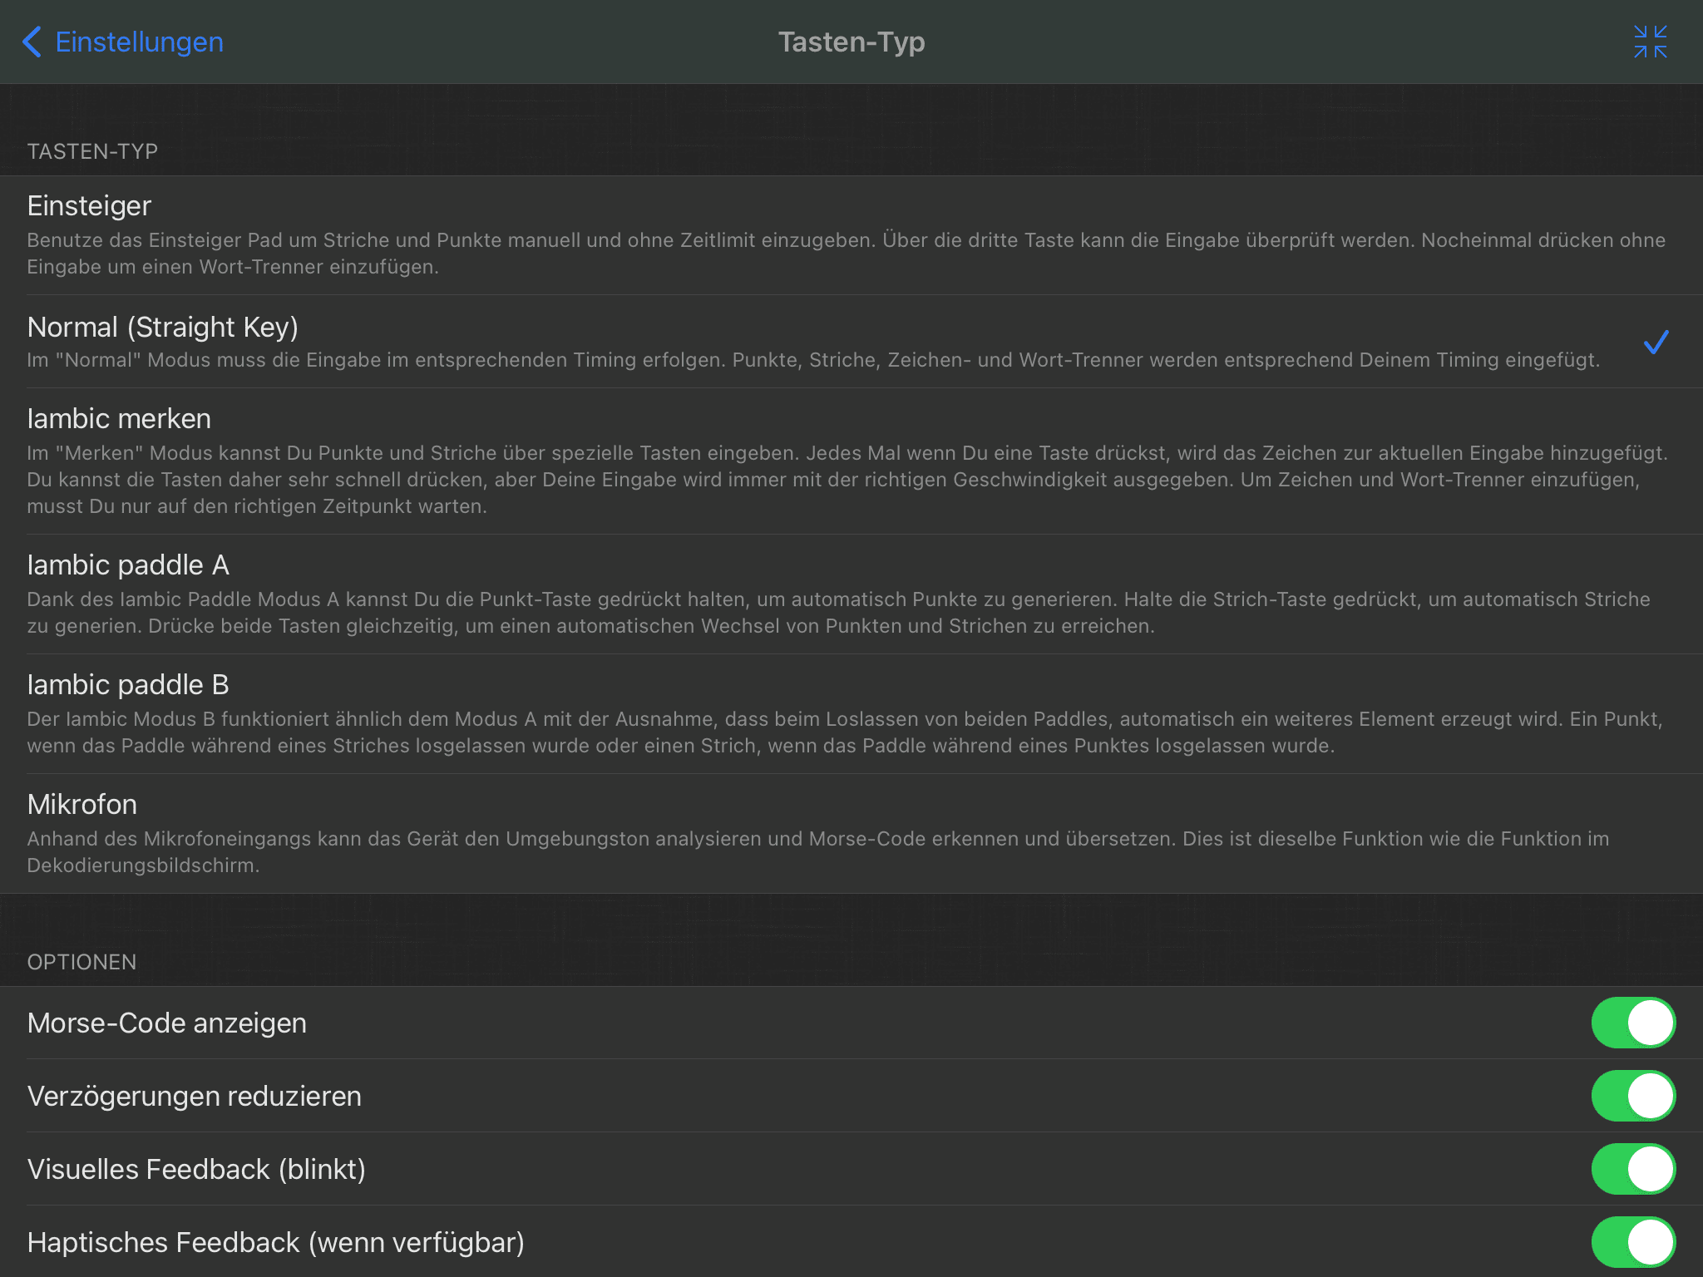Toggle Morse-Code anzeigen switch
The width and height of the screenshot is (1703, 1277).
[x=1633, y=1023]
